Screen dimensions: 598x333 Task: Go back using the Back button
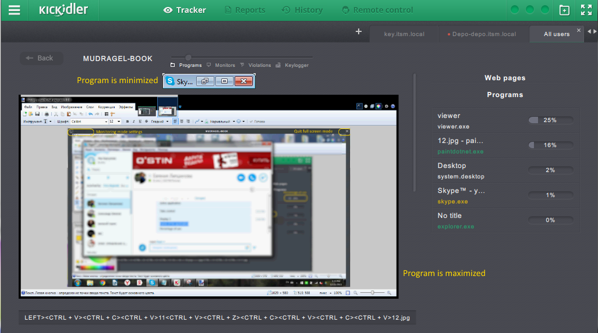41,58
